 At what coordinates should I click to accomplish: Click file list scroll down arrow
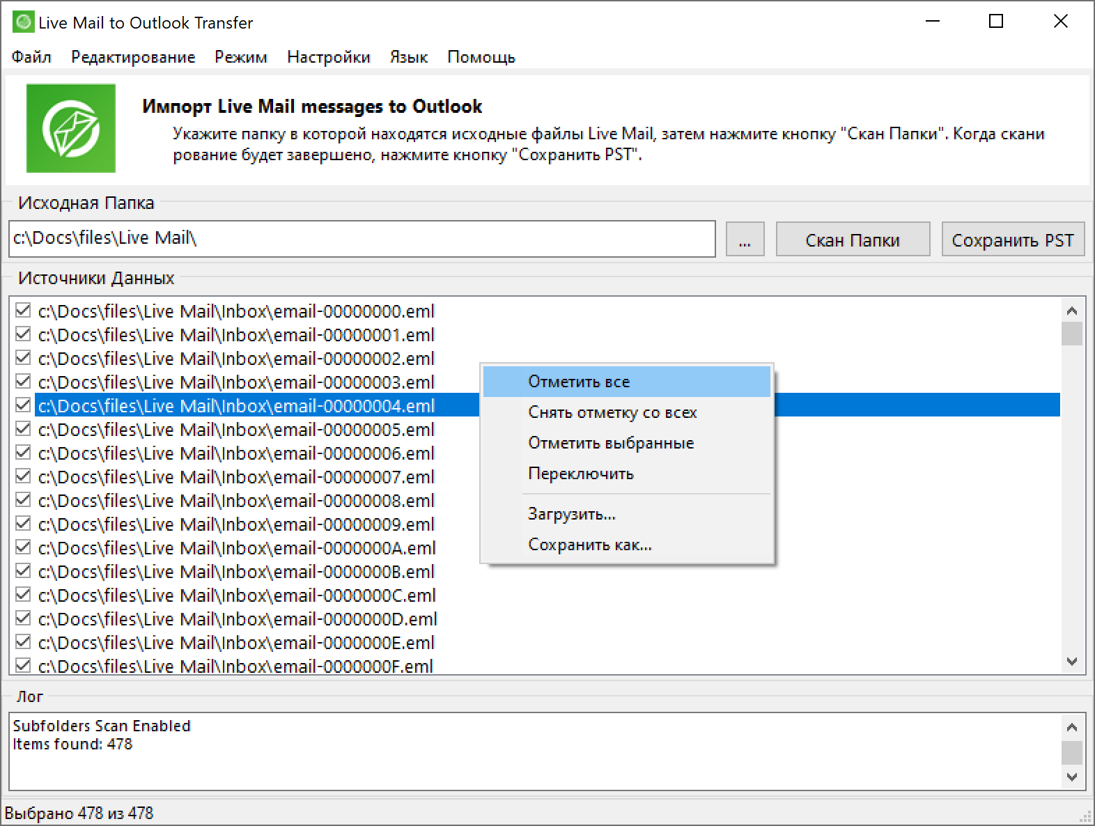pos(1072,662)
